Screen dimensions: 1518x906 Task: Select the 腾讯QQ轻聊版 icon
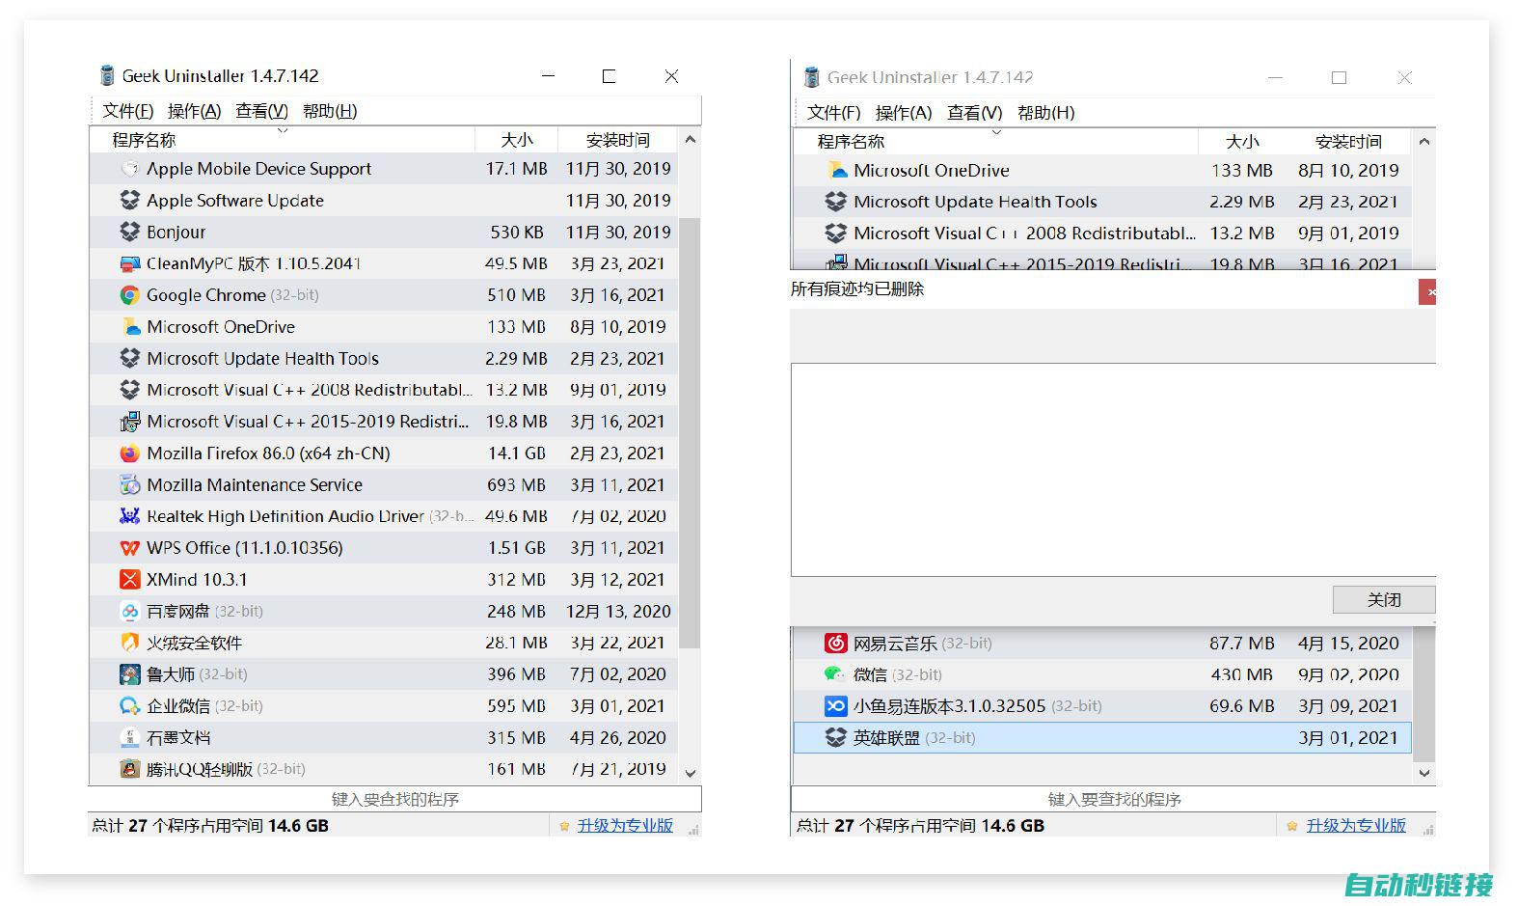point(129,769)
